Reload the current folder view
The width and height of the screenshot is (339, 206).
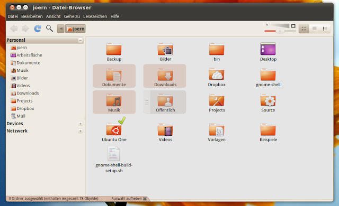coord(38,29)
